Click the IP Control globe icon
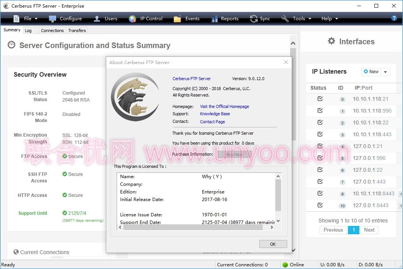This screenshot has width=403, height=269. tap(133, 19)
